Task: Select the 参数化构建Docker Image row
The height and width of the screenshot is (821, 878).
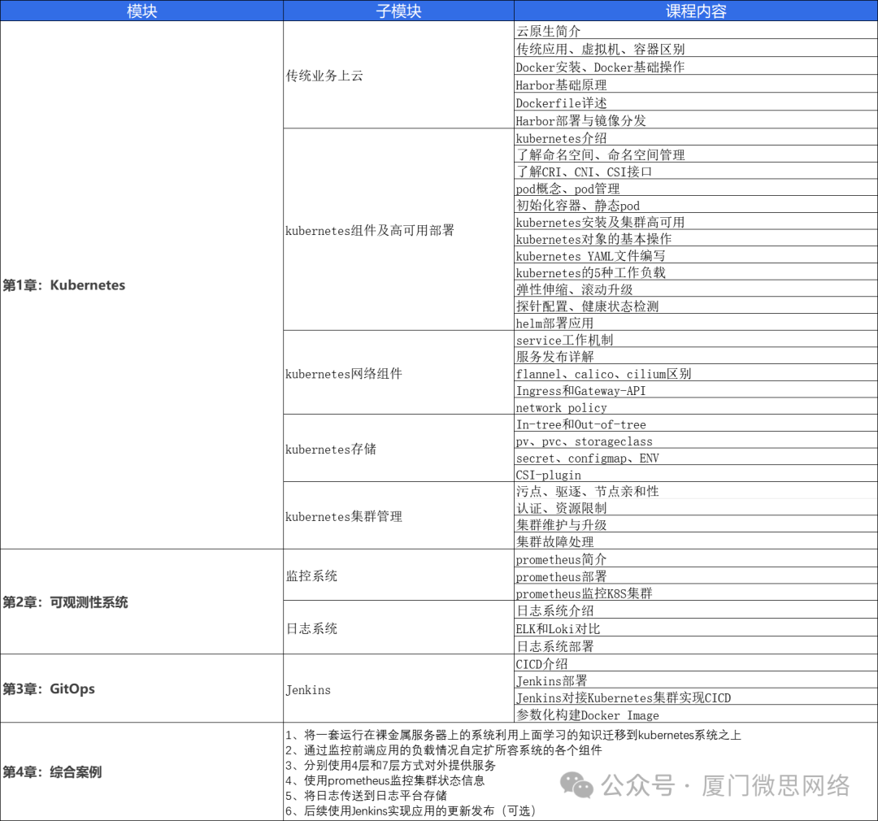Action: click(695, 714)
